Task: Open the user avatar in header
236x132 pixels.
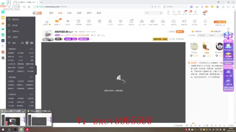Action: [x=204, y=13]
